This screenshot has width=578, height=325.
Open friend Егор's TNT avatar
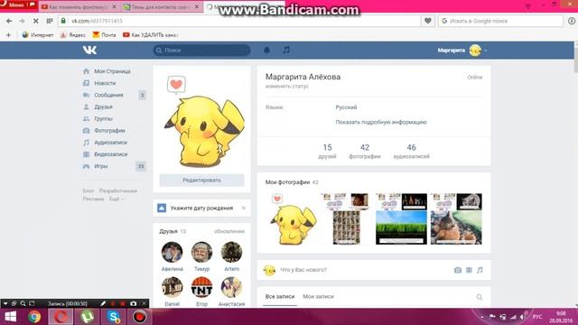pos(201,287)
